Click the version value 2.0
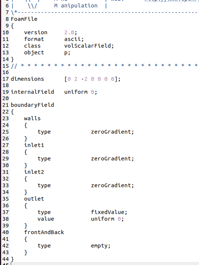Image resolution: width=199 pixels, height=265 pixels. coord(69,32)
